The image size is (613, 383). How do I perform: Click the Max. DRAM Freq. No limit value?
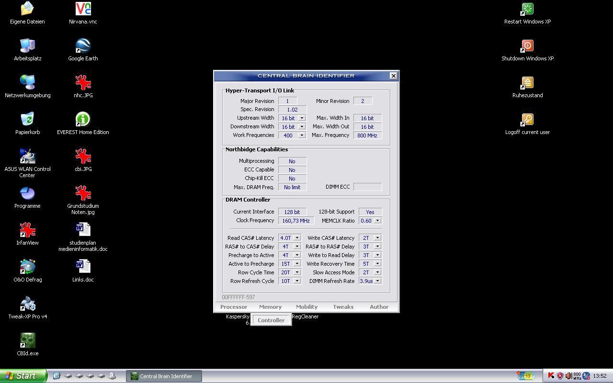coord(292,187)
